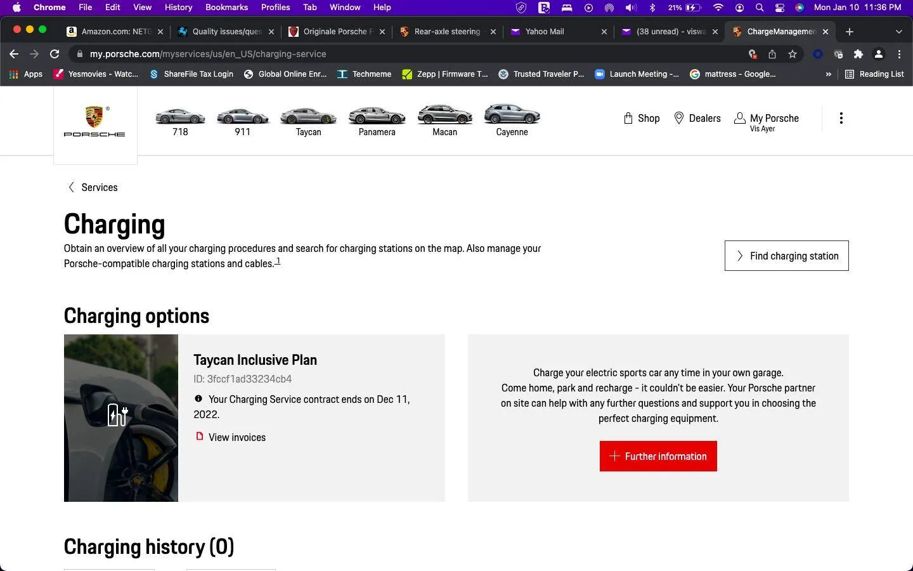The image size is (913, 571).
Task: Open My Porsche account menu
Action: coord(767,122)
